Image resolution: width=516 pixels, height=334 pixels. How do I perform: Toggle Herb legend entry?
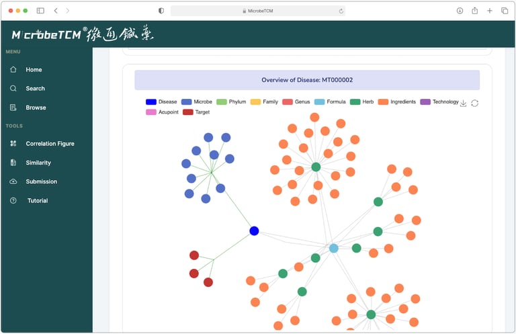click(x=362, y=102)
